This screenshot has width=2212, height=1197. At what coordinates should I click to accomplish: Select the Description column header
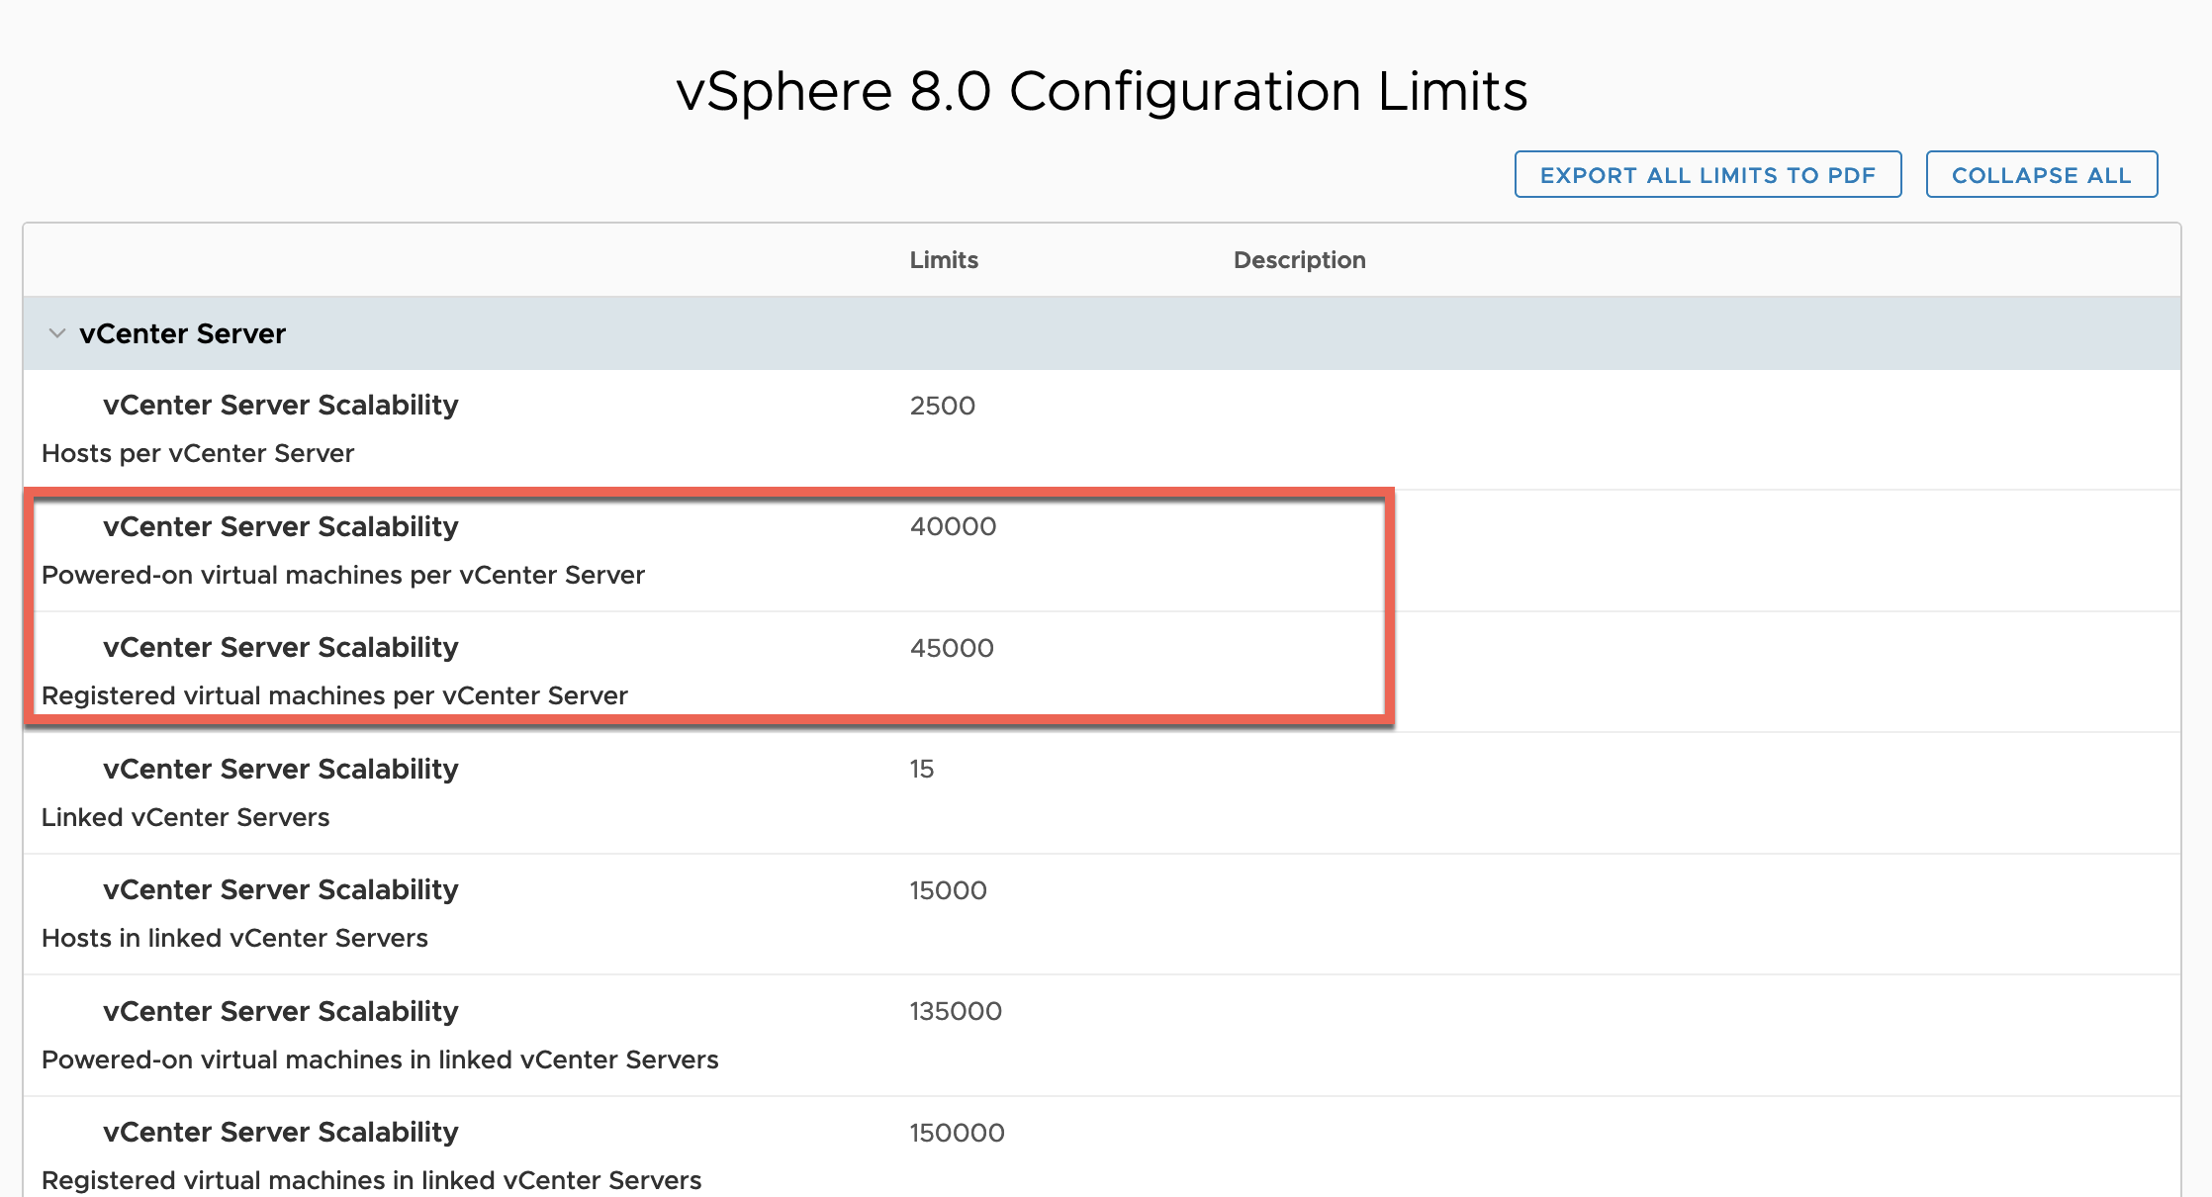point(1298,260)
